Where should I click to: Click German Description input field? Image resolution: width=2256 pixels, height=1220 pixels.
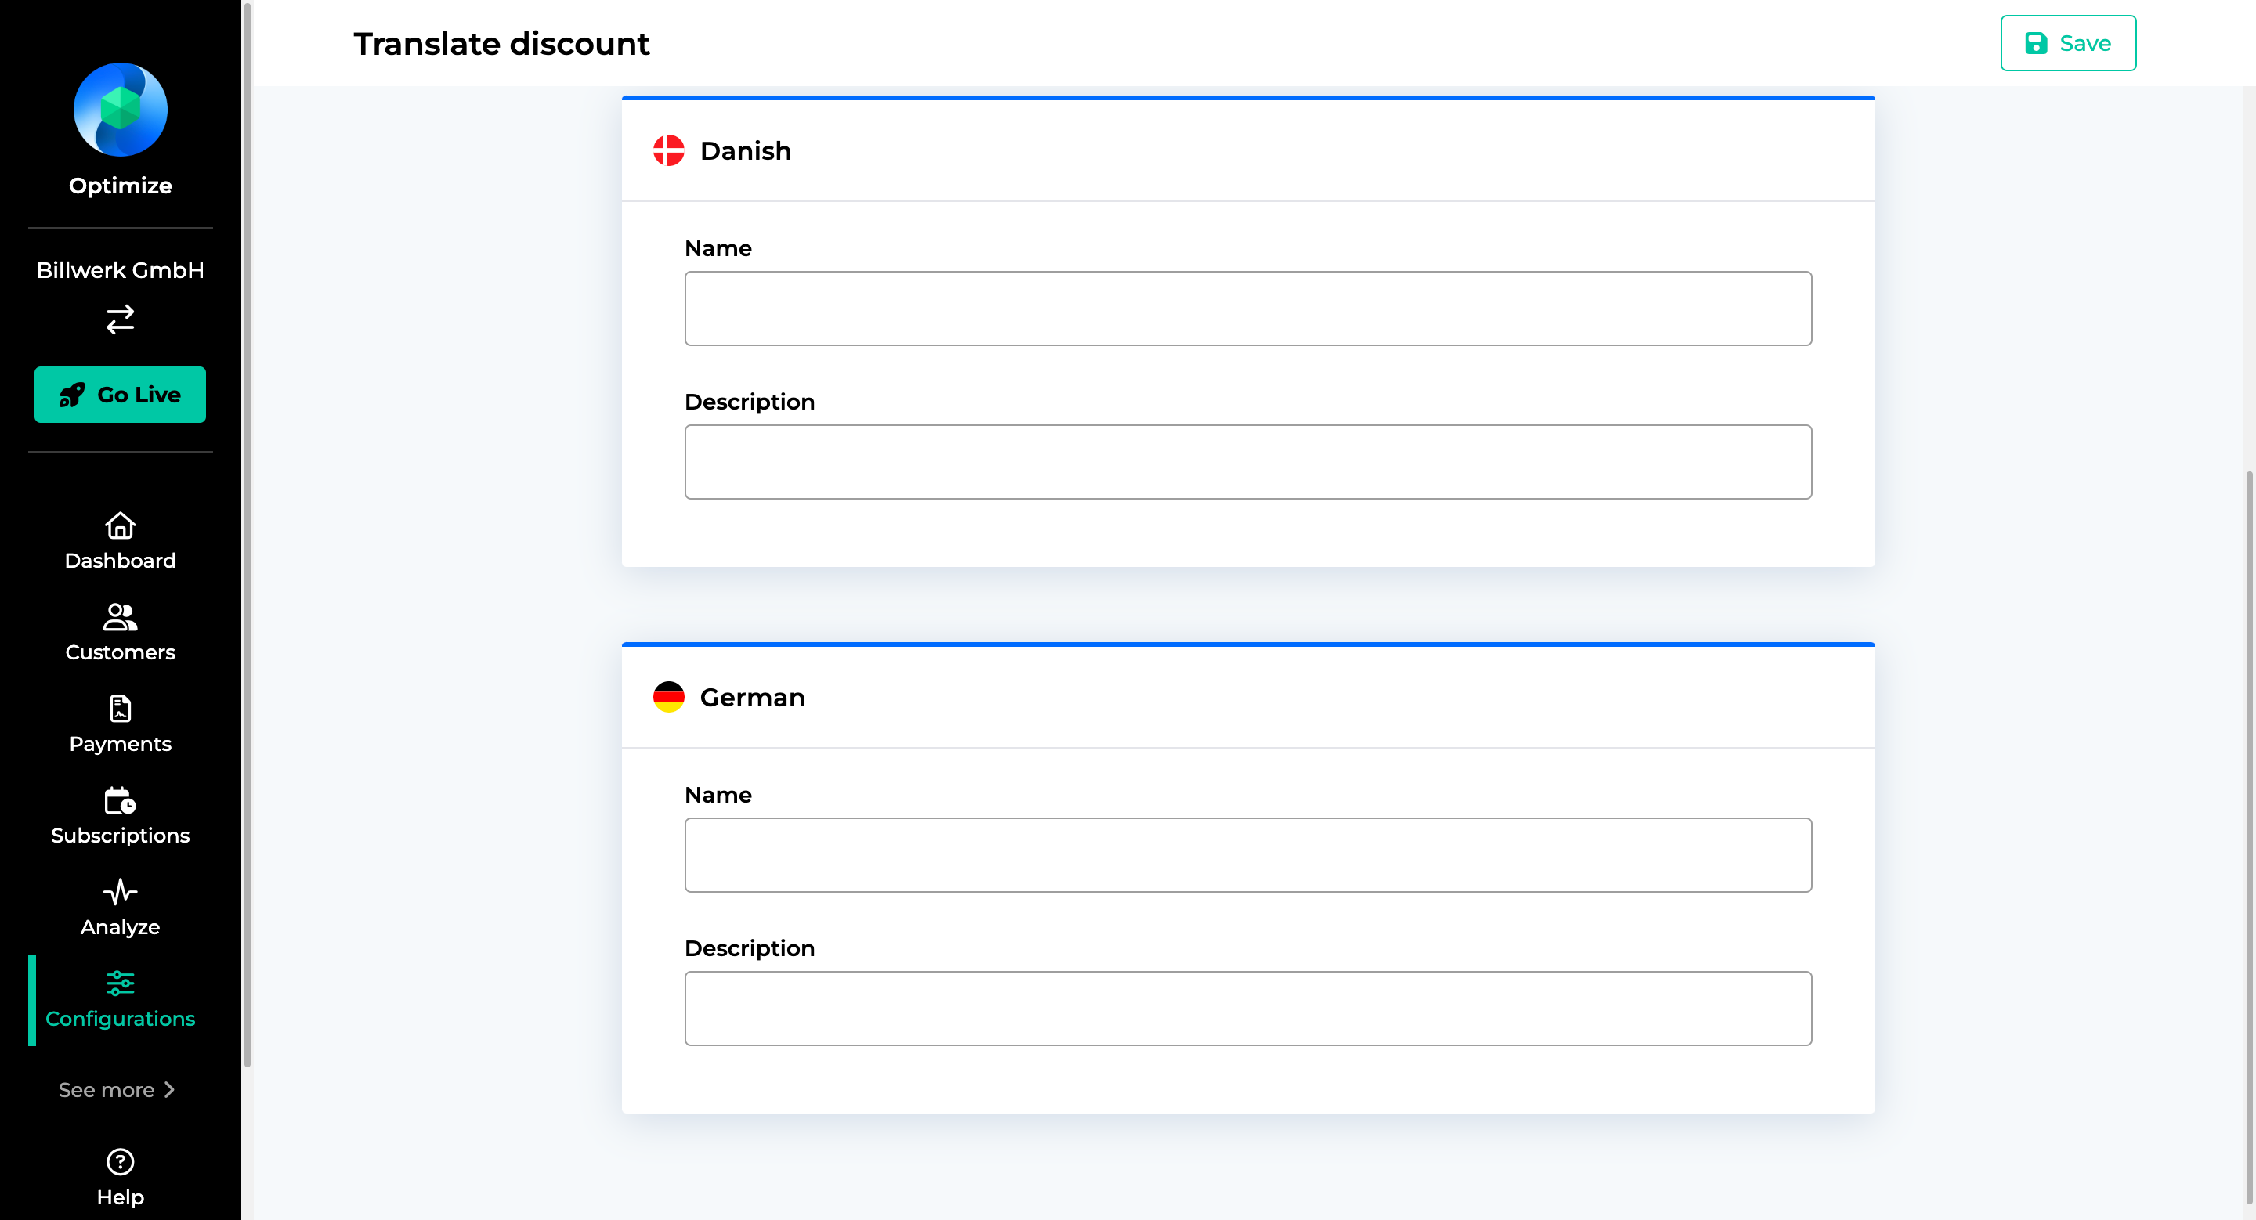click(x=1248, y=1008)
